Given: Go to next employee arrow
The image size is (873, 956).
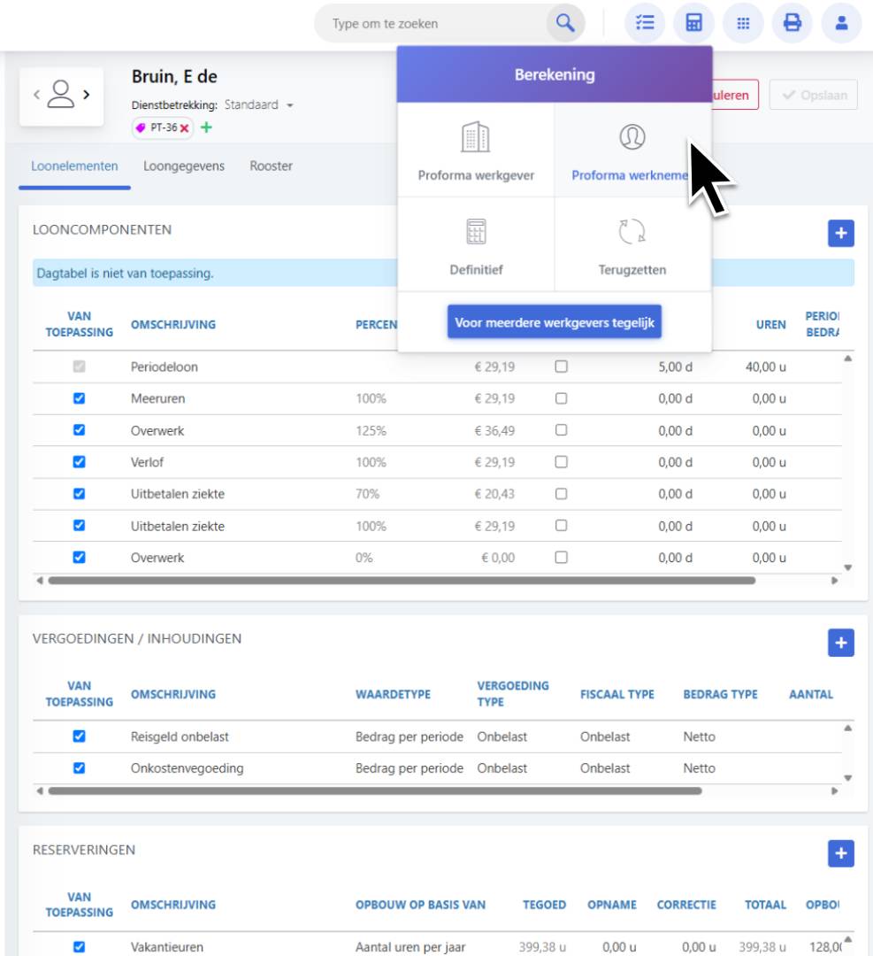Looking at the screenshot, I should (x=86, y=94).
